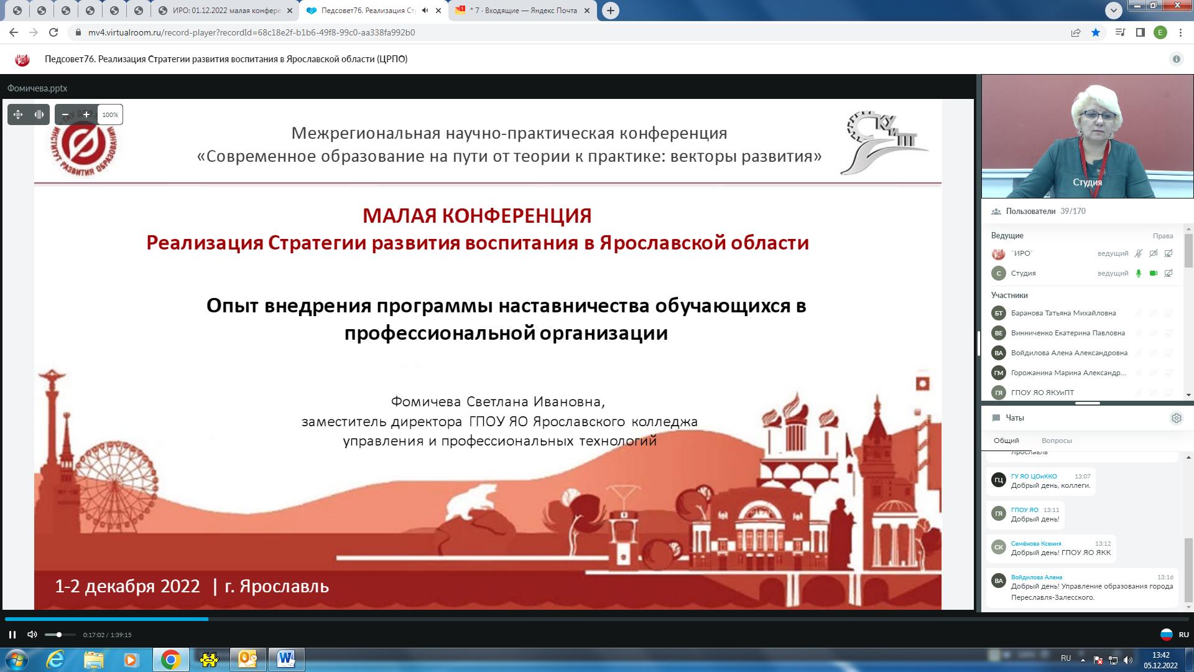Open Chrome three-dot menu
This screenshot has width=1194, height=672.
point(1180,32)
